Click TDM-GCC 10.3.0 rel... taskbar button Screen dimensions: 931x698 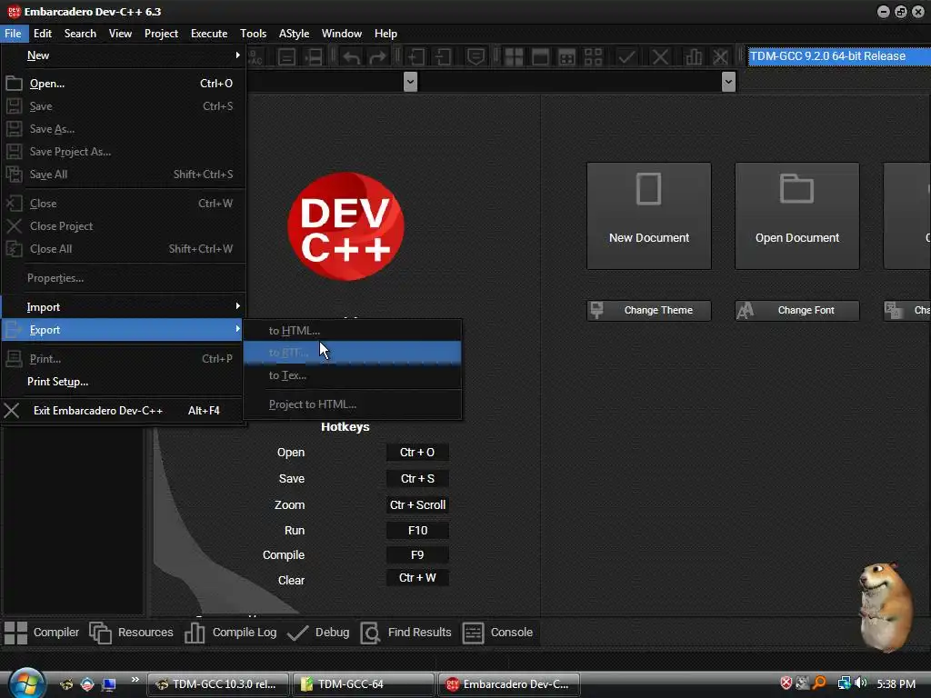218,684
